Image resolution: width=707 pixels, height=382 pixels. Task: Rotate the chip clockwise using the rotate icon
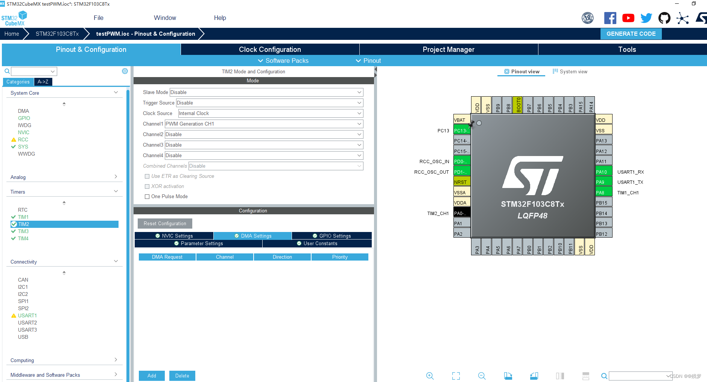click(x=508, y=376)
